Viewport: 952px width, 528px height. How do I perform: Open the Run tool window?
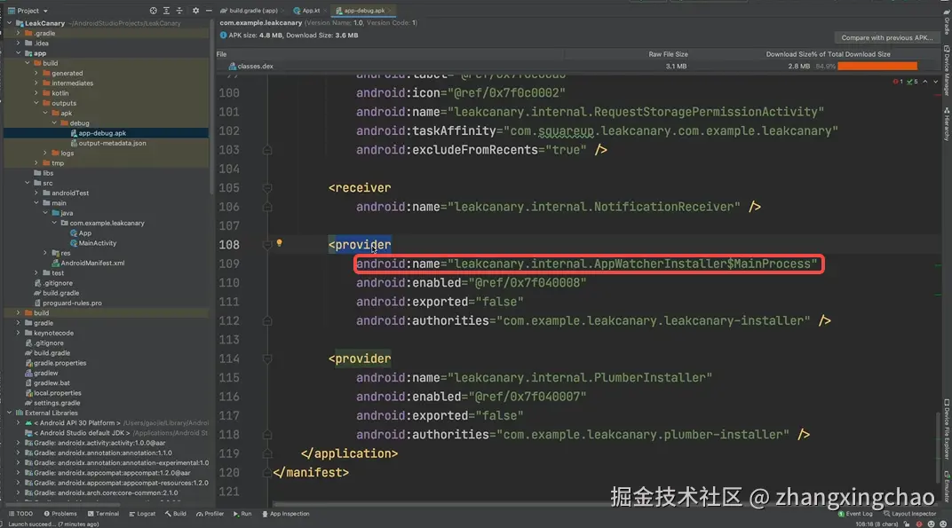242,514
